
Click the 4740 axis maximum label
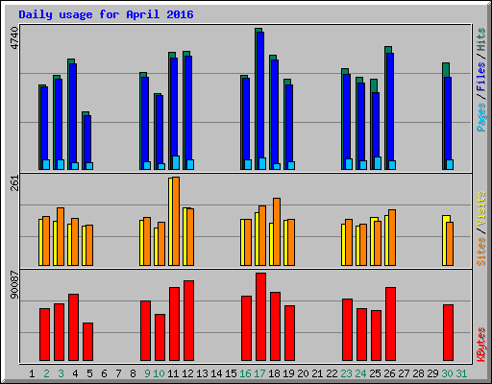[x=14, y=37]
